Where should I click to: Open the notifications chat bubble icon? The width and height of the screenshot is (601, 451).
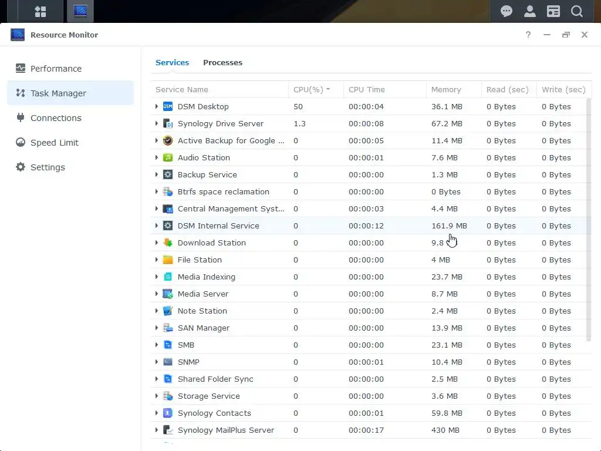507,12
